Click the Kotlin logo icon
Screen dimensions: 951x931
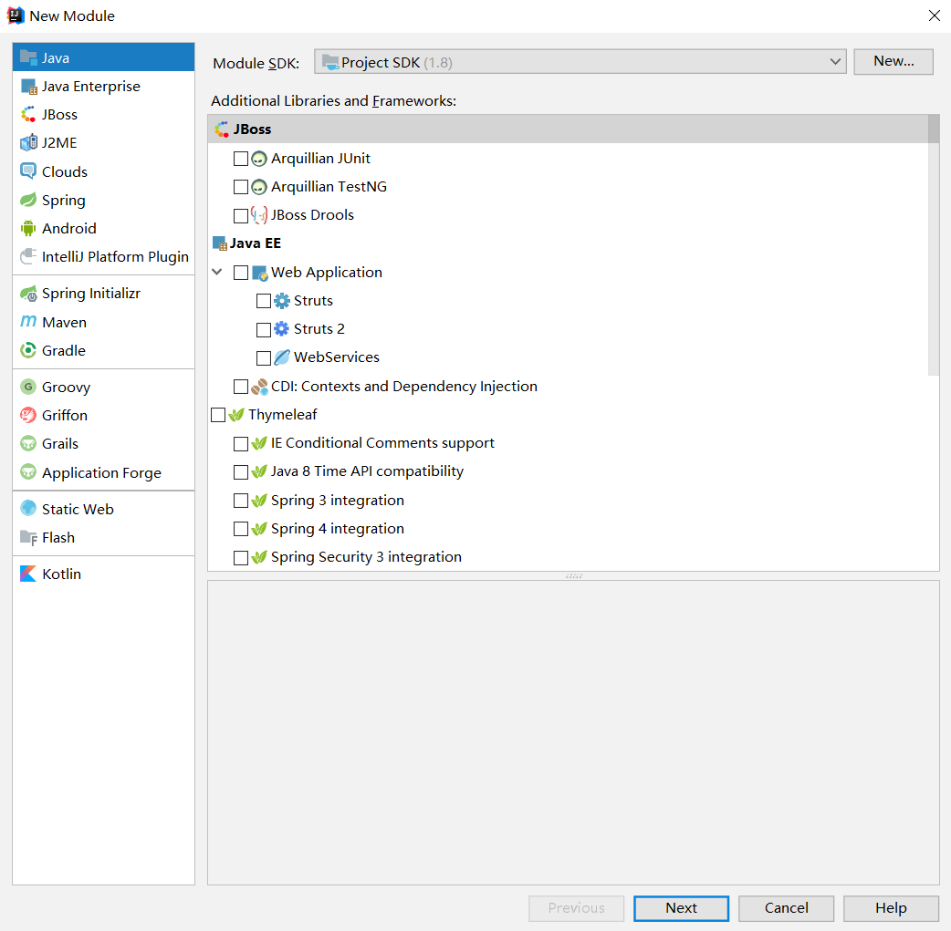[28, 574]
